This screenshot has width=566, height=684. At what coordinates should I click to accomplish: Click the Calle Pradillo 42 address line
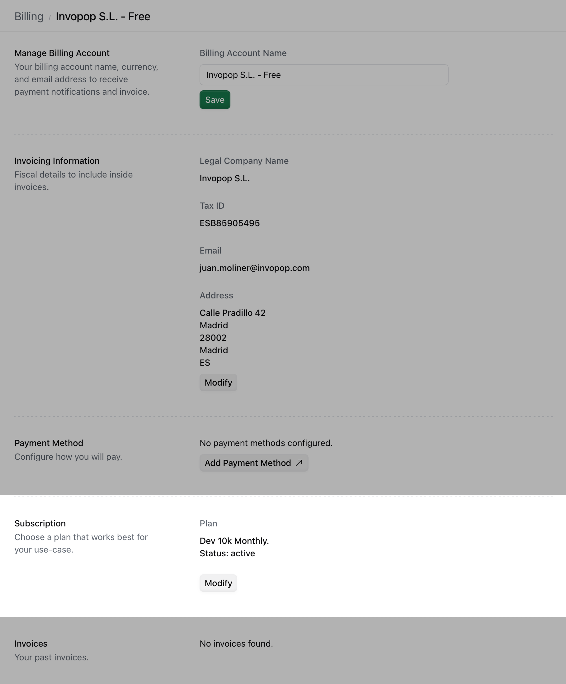(232, 313)
